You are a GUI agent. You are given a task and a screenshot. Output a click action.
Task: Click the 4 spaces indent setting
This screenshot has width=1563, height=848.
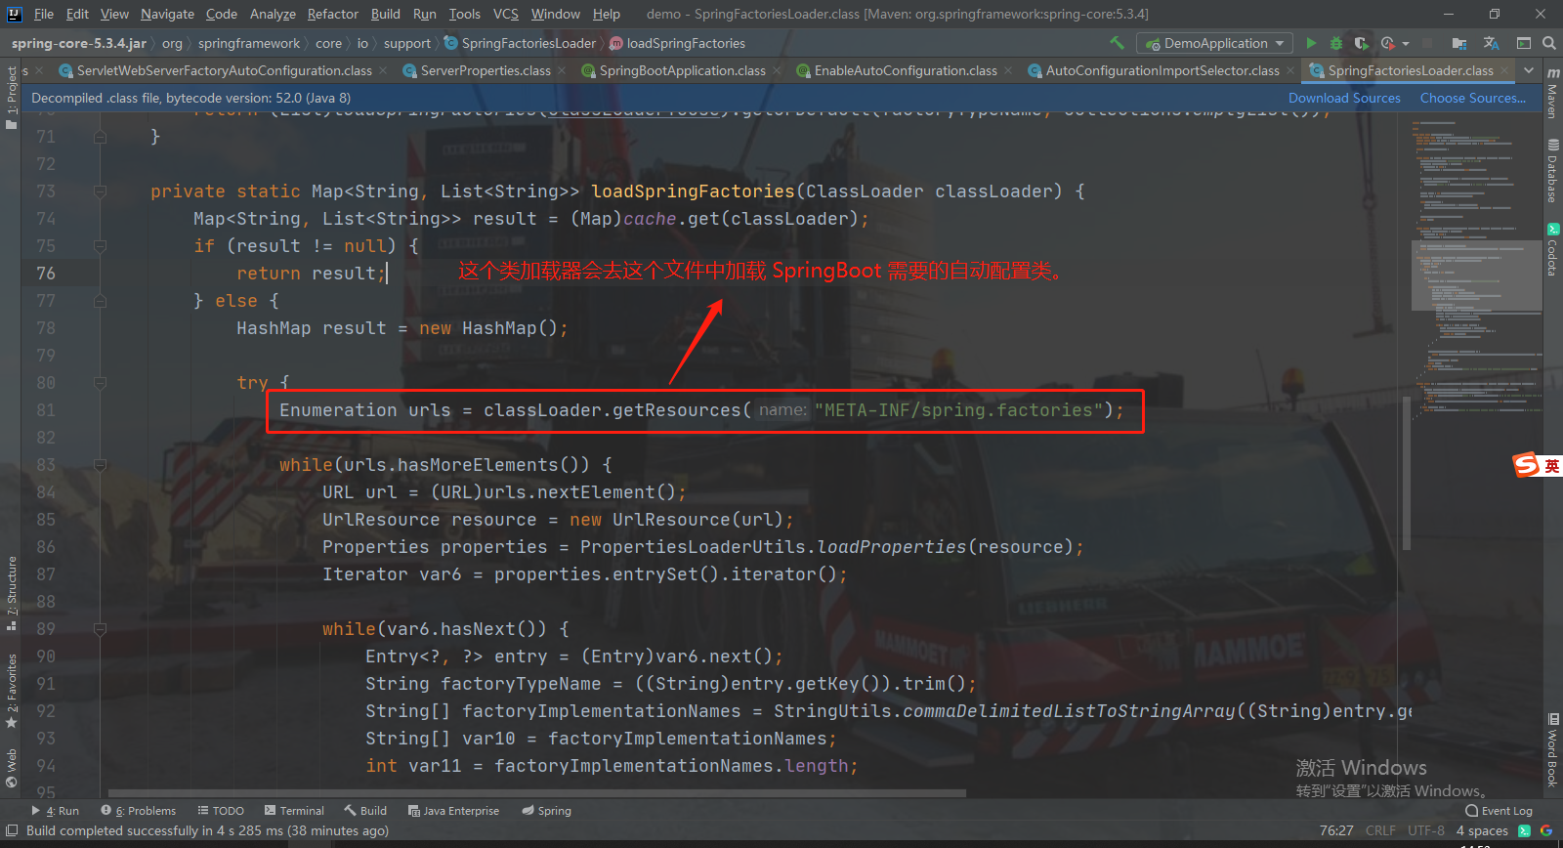(1482, 830)
